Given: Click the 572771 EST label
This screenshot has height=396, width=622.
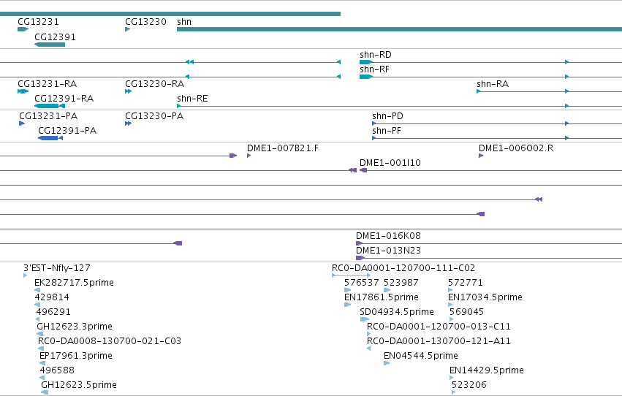Looking at the screenshot, I should pyautogui.click(x=465, y=283).
